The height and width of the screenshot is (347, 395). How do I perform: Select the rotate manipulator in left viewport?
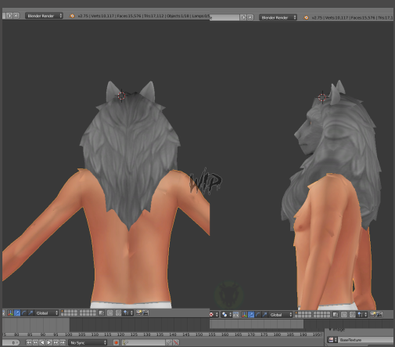[23, 313]
